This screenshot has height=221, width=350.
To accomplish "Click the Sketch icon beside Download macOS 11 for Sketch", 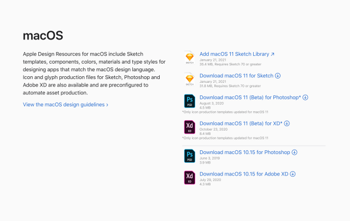I will tap(190, 80).
